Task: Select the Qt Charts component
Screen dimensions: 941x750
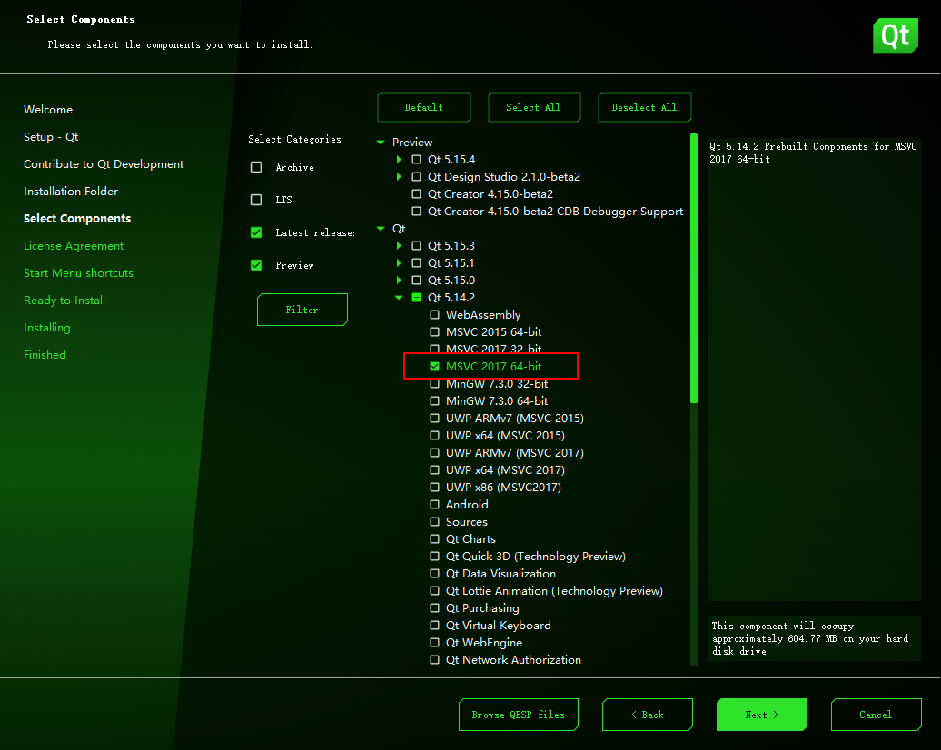Action: pos(434,538)
